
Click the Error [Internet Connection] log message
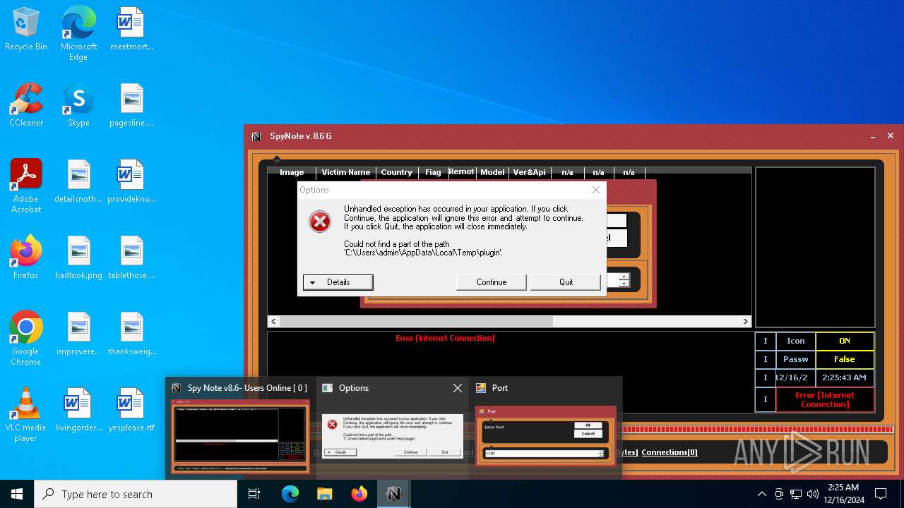pyautogui.click(x=445, y=338)
